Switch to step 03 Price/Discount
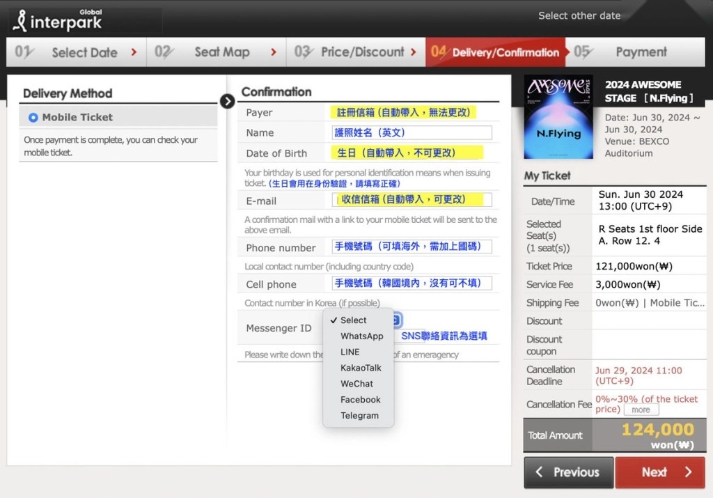This screenshot has height=498, width=713. click(x=355, y=52)
